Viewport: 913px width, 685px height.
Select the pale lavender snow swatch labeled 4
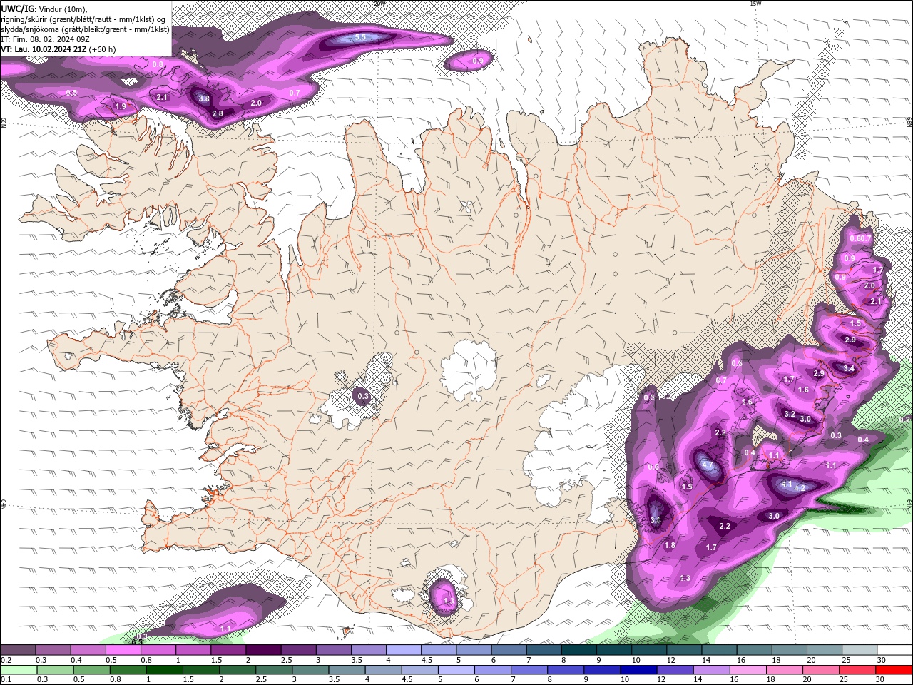pyautogui.click(x=403, y=650)
